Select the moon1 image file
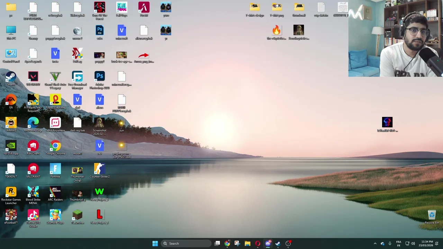 78,148
